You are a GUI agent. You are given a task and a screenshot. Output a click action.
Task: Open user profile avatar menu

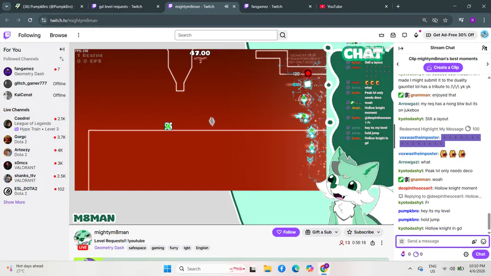484,34
